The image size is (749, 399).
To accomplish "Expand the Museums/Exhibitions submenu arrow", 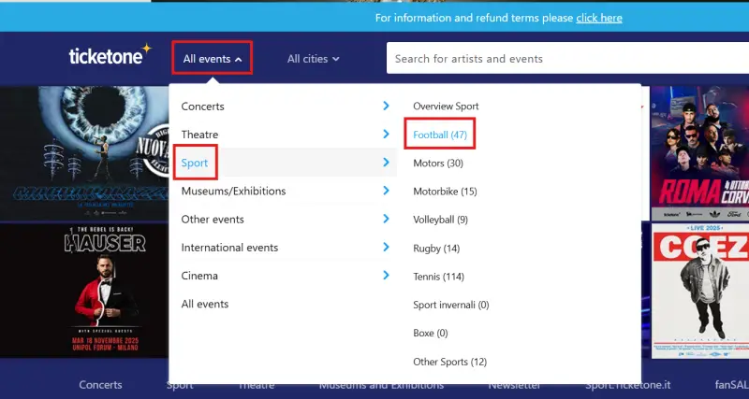I will [386, 191].
